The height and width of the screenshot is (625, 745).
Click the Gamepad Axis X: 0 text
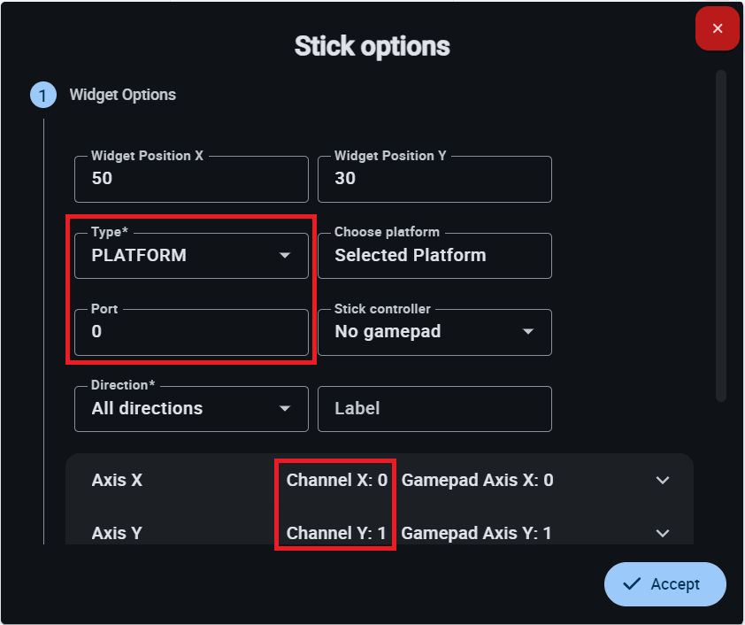(x=477, y=481)
